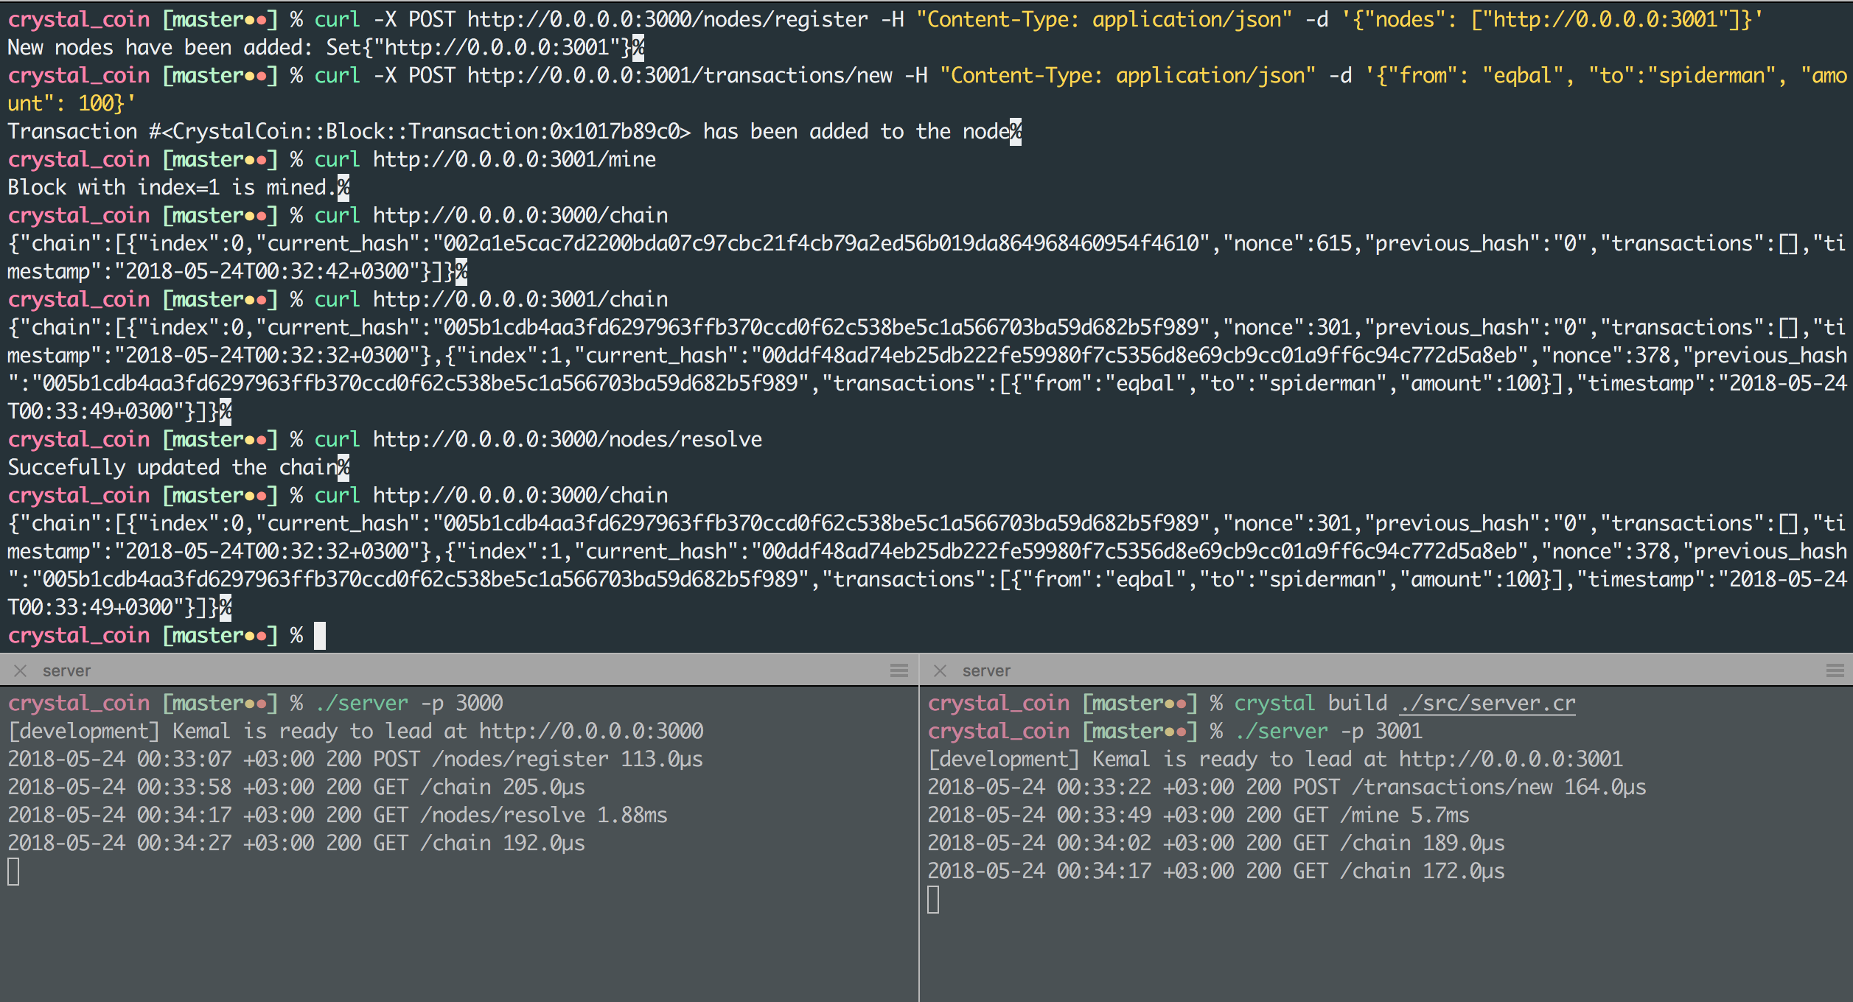
Task: Click the 'Kemal is ready' URL for port 3001
Action: (1510, 760)
